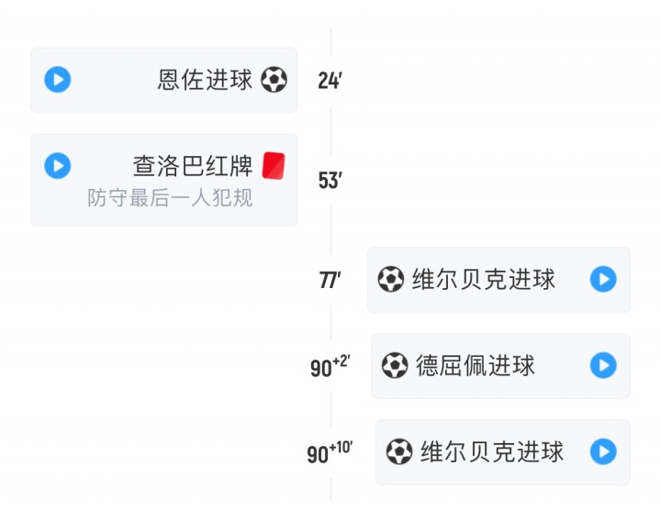The width and height of the screenshot is (661, 522).
Task: Open the 恩佐进球 event text
Action: tap(205, 80)
